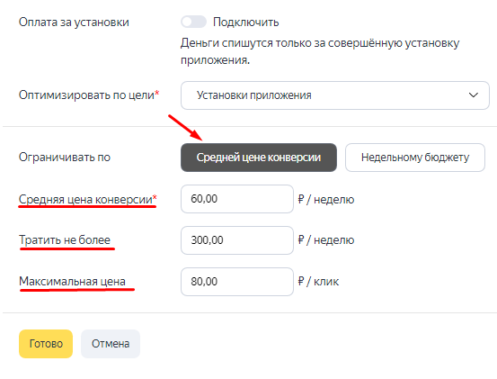Click the Максимальная цена label
Viewport: 497px width, 379px height.
72,281
